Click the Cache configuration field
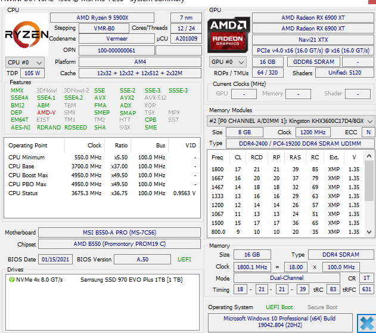The height and width of the screenshot is (333, 376). coord(140,73)
